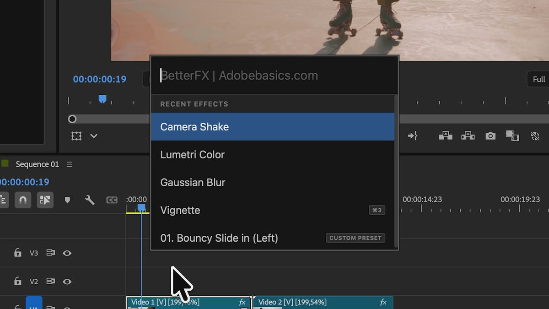Toggle linked selection in timeline
The image size is (549, 309).
pyautogui.click(x=45, y=200)
